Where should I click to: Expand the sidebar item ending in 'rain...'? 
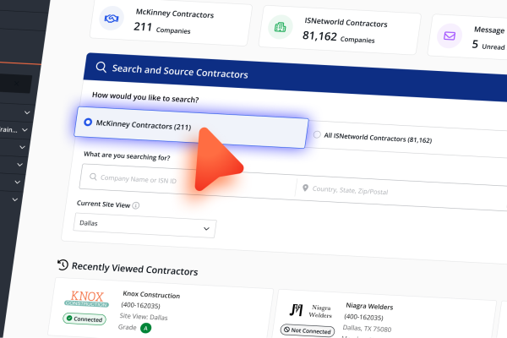point(25,130)
